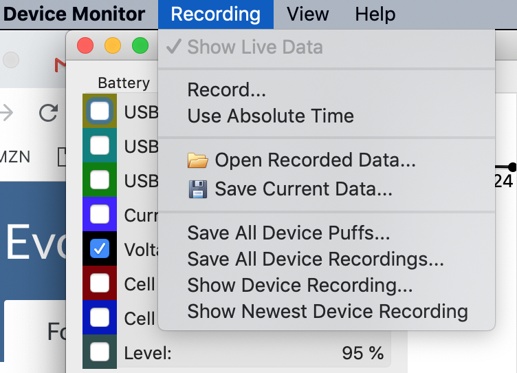517x373 pixels.
Task: Choose Save All Device Puffs...
Action: pos(289,233)
